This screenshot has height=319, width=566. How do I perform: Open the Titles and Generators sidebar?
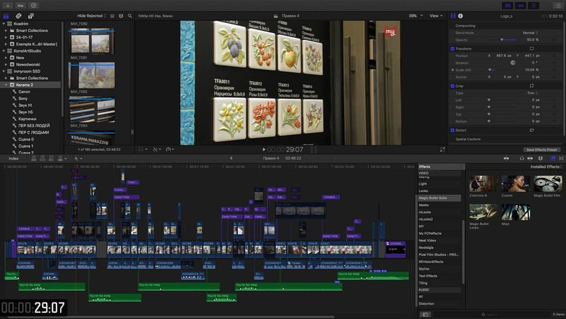tap(31, 16)
